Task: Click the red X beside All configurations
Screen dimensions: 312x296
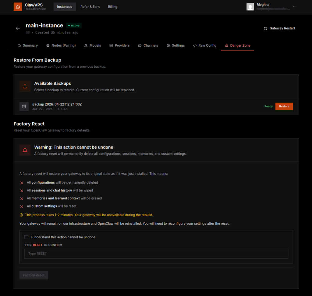Action: coord(22,182)
